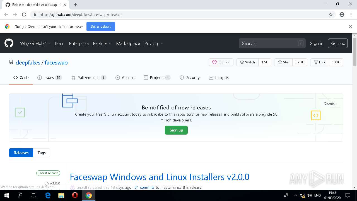This screenshot has width=357, height=201.
Task: View the 1.5k watchers count
Action: [x=265, y=62]
